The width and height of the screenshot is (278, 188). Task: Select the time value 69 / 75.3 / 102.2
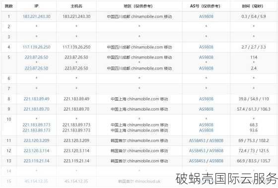coord(254,140)
